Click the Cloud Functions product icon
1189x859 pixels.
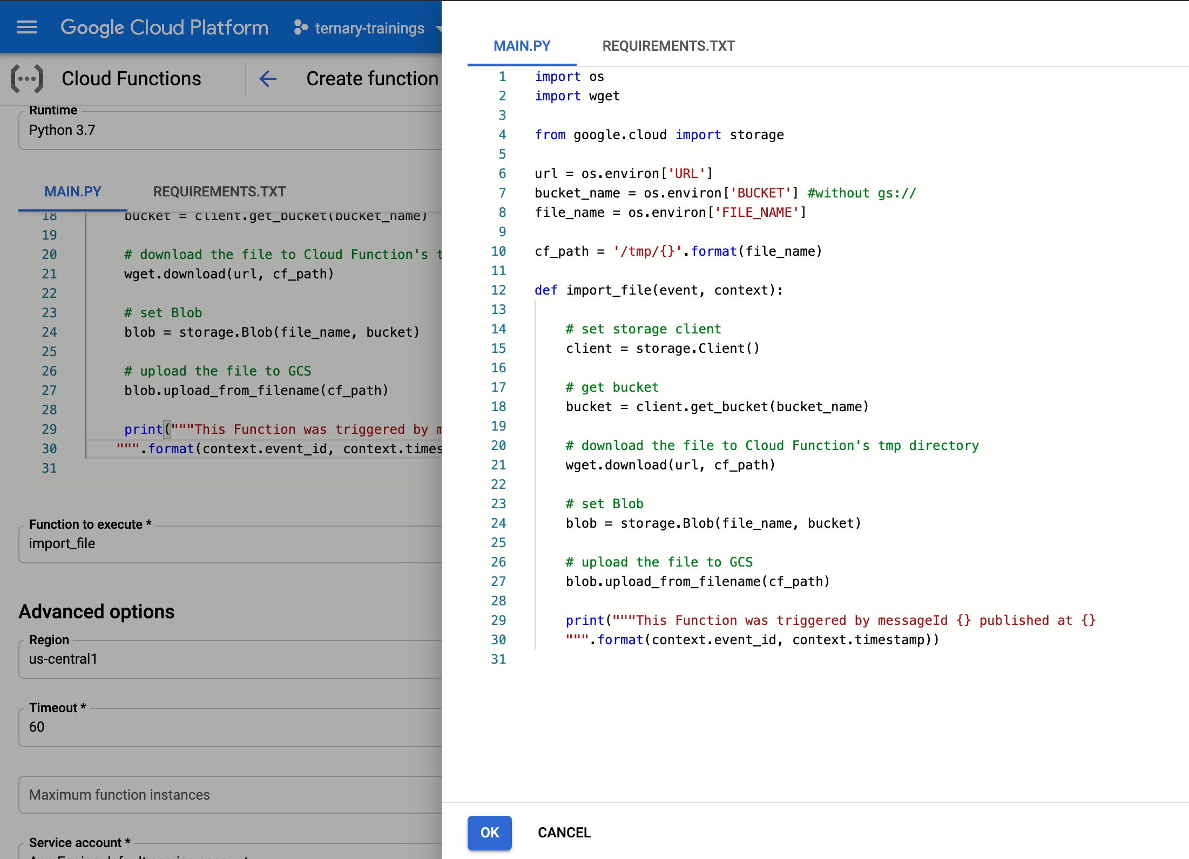tap(27, 79)
